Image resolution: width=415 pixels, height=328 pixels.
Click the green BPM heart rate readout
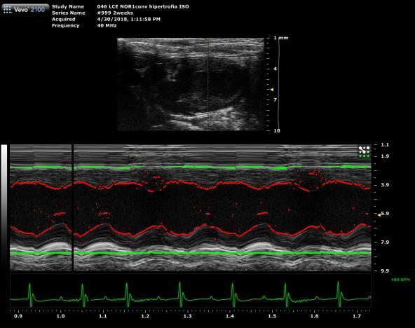400,280
